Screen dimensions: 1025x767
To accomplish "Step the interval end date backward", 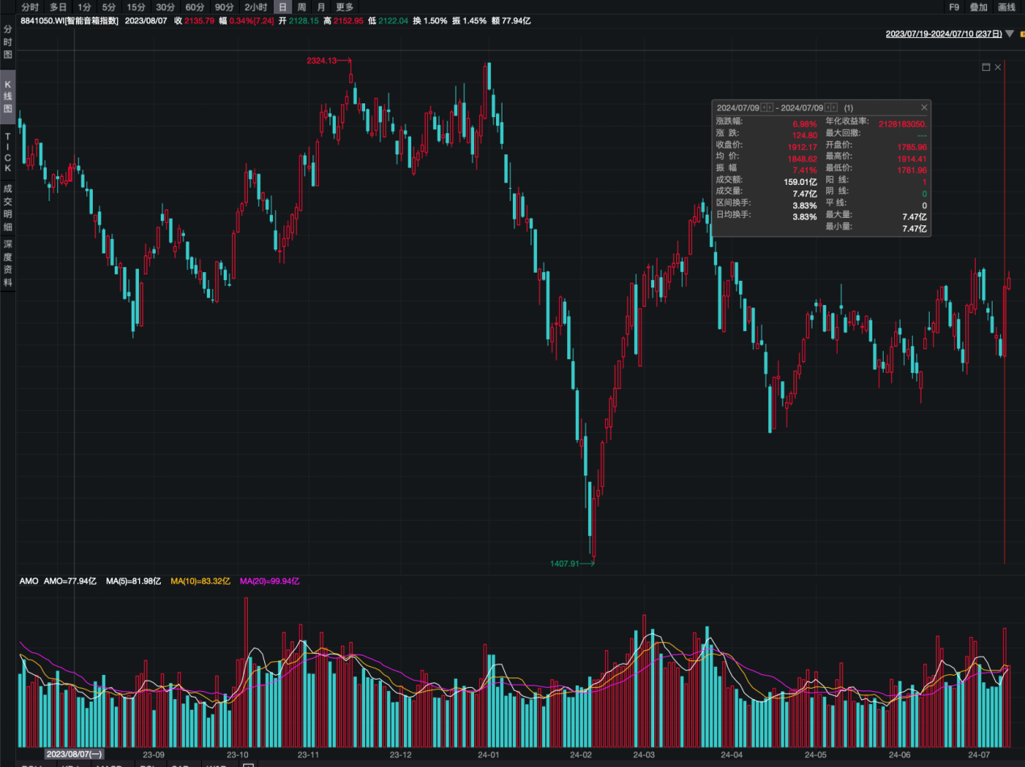I will pyautogui.click(x=828, y=107).
